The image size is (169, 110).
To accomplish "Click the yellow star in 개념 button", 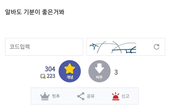I will (x=70, y=69).
